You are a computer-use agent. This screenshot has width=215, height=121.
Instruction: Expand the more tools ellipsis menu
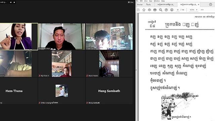point(202,10)
